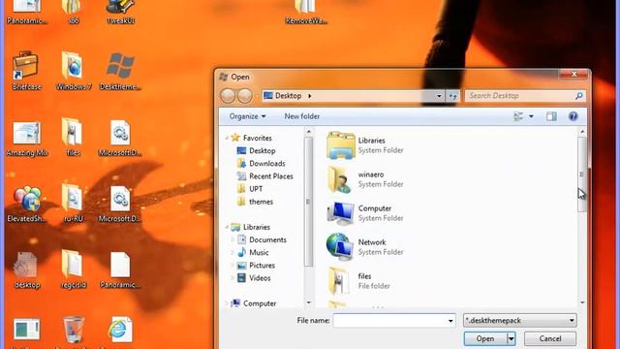This screenshot has width=620, height=349.
Task: Click the Open button's split dropdown arrow
Action: click(x=511, y=338)
